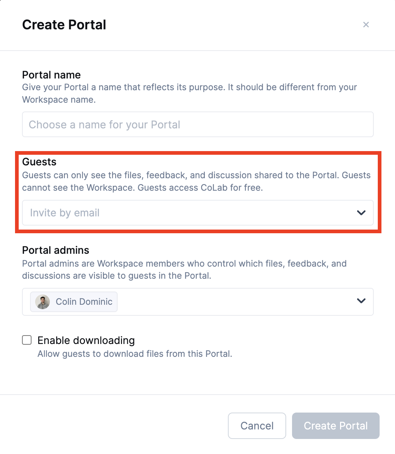Click the Create Portal dialog title
Image resolution: width=395 pixels, height=454 pixels.
(64, 25)
